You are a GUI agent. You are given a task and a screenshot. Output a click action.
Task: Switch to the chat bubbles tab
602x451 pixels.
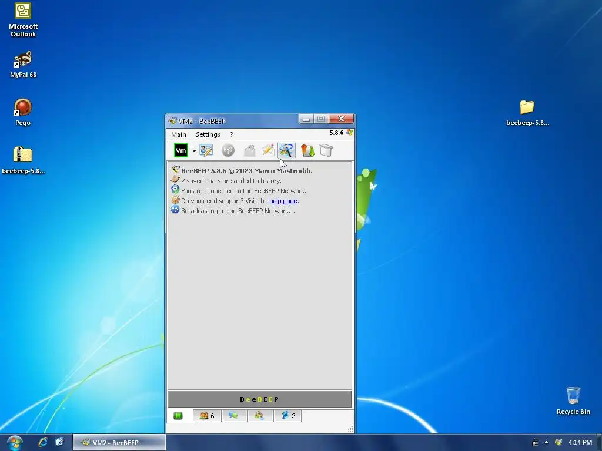click(x=233, y=416)
